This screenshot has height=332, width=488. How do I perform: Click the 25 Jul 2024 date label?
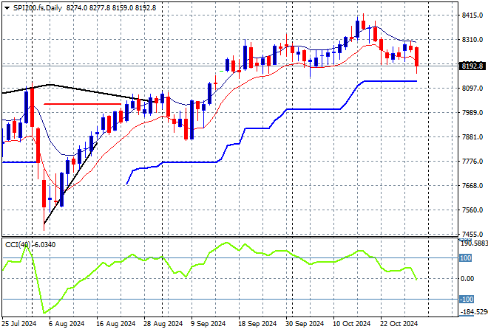tap(21, 323)
